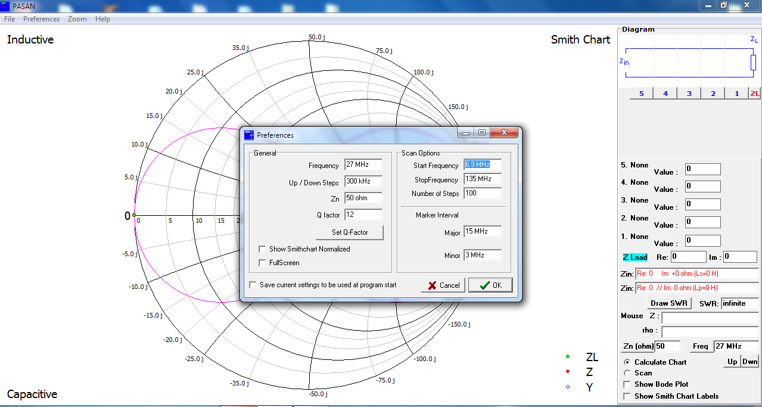Select diagram element 2 button

[x=713, y=94]
